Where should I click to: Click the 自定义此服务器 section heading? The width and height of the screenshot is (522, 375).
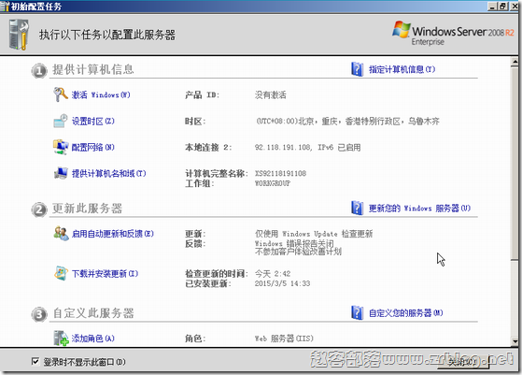92,313
